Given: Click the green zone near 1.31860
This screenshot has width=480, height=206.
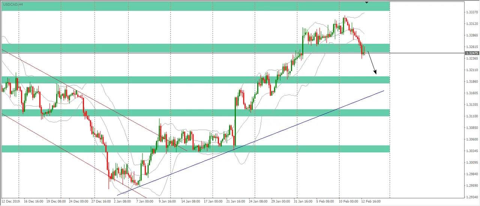Looking at the screenshot, I should [195, 80].
